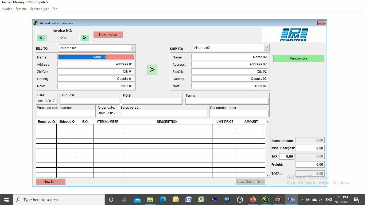
Task: Open Windows Start menu
Action: coord(6,200)
